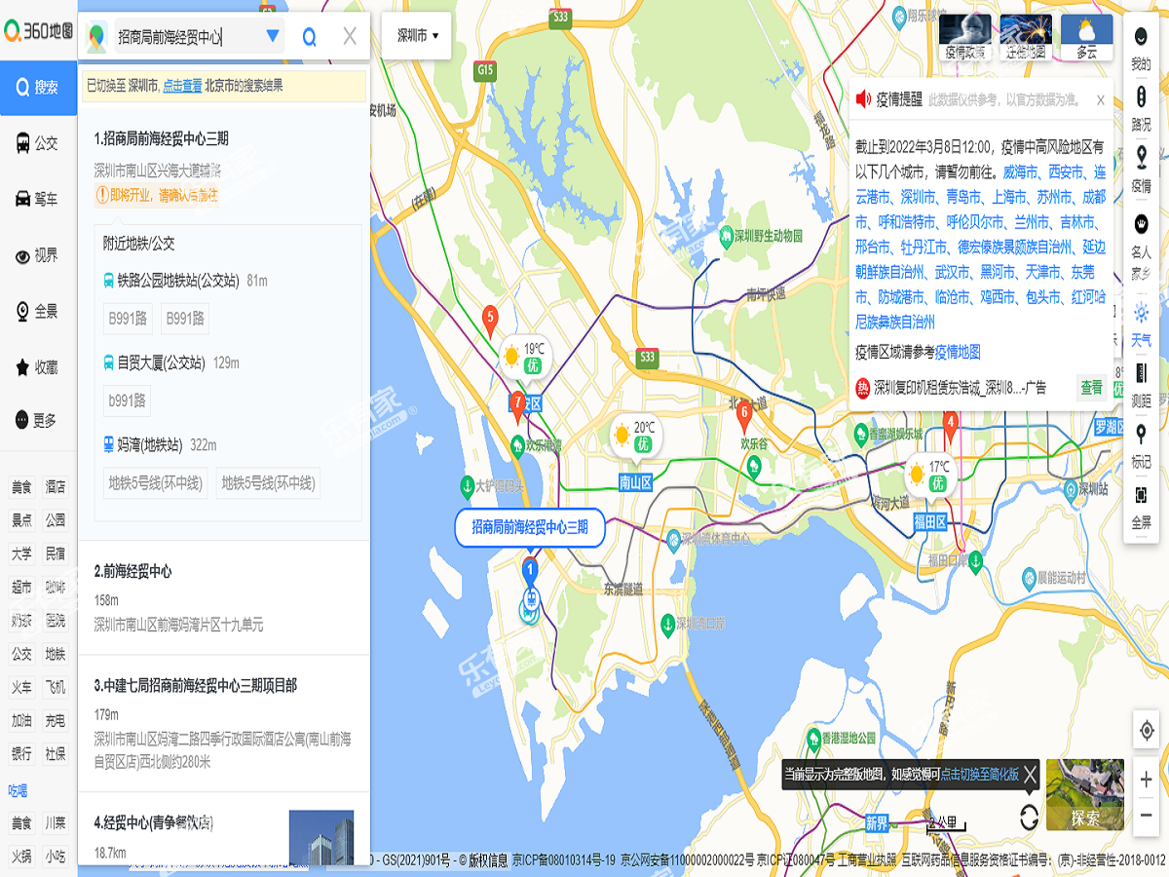Click the 地铁 quick category
Viewport: 1169px width, 877px height.
tap(56, 654)
